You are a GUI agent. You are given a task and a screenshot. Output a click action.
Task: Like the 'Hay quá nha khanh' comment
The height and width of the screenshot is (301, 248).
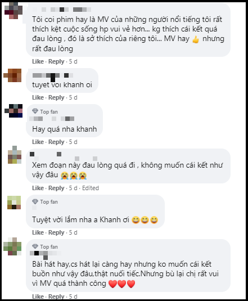38,142
